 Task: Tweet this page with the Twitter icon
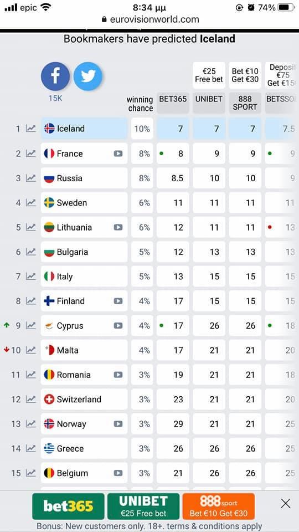pyautogui.click(x=88, y=76)
